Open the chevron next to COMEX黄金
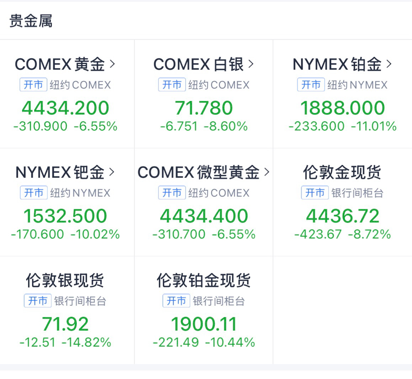This screenshot has height=379, width=412. [x=112, y=64]
